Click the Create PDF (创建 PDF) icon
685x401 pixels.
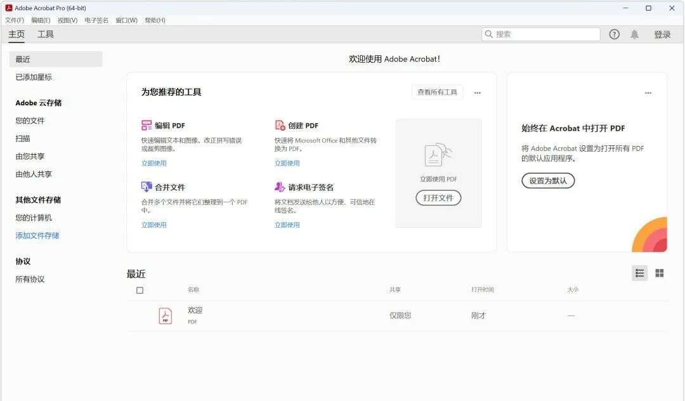point(280,126)
